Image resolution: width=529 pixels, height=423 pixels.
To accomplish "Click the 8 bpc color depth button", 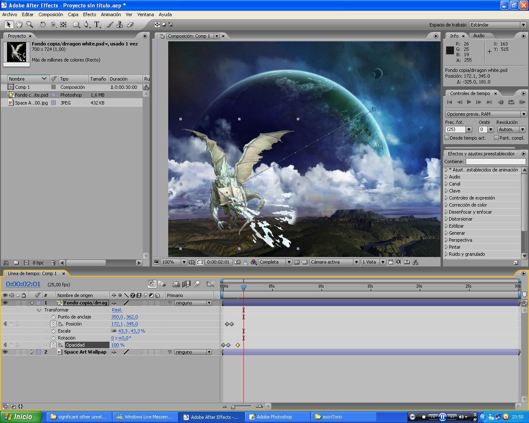I will click(38, 263).
